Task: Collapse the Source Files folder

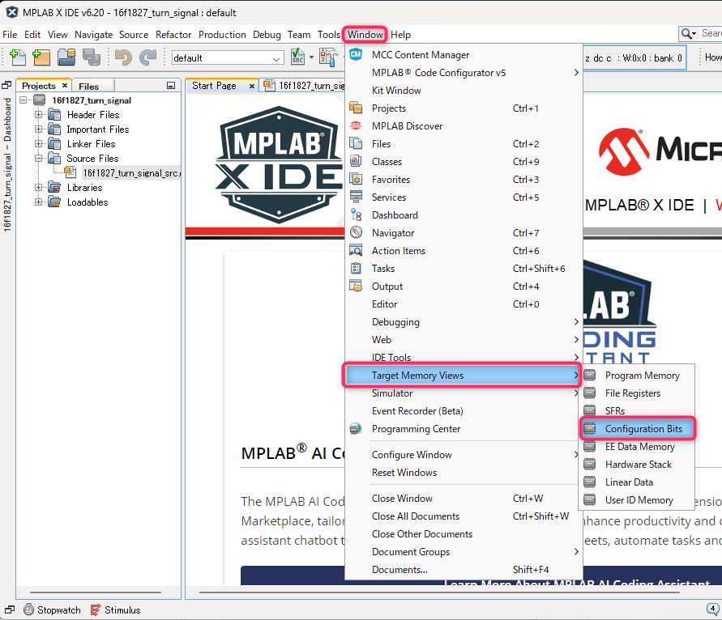Action: click(39, 158)
